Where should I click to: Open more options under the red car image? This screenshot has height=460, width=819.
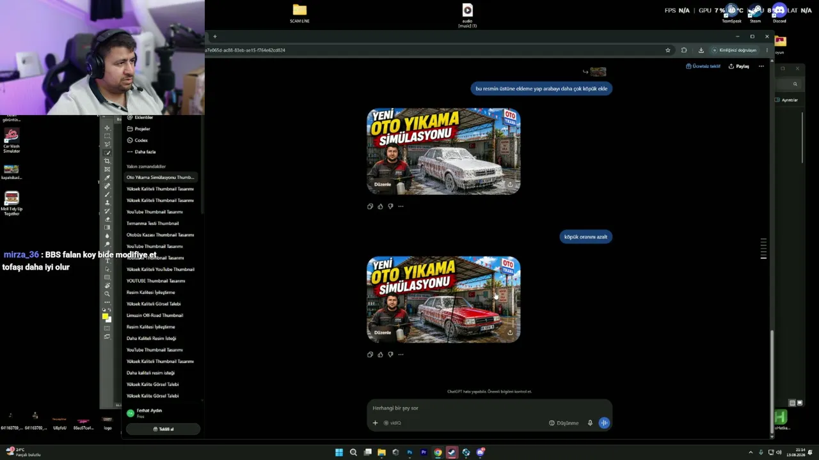point(401,355)
